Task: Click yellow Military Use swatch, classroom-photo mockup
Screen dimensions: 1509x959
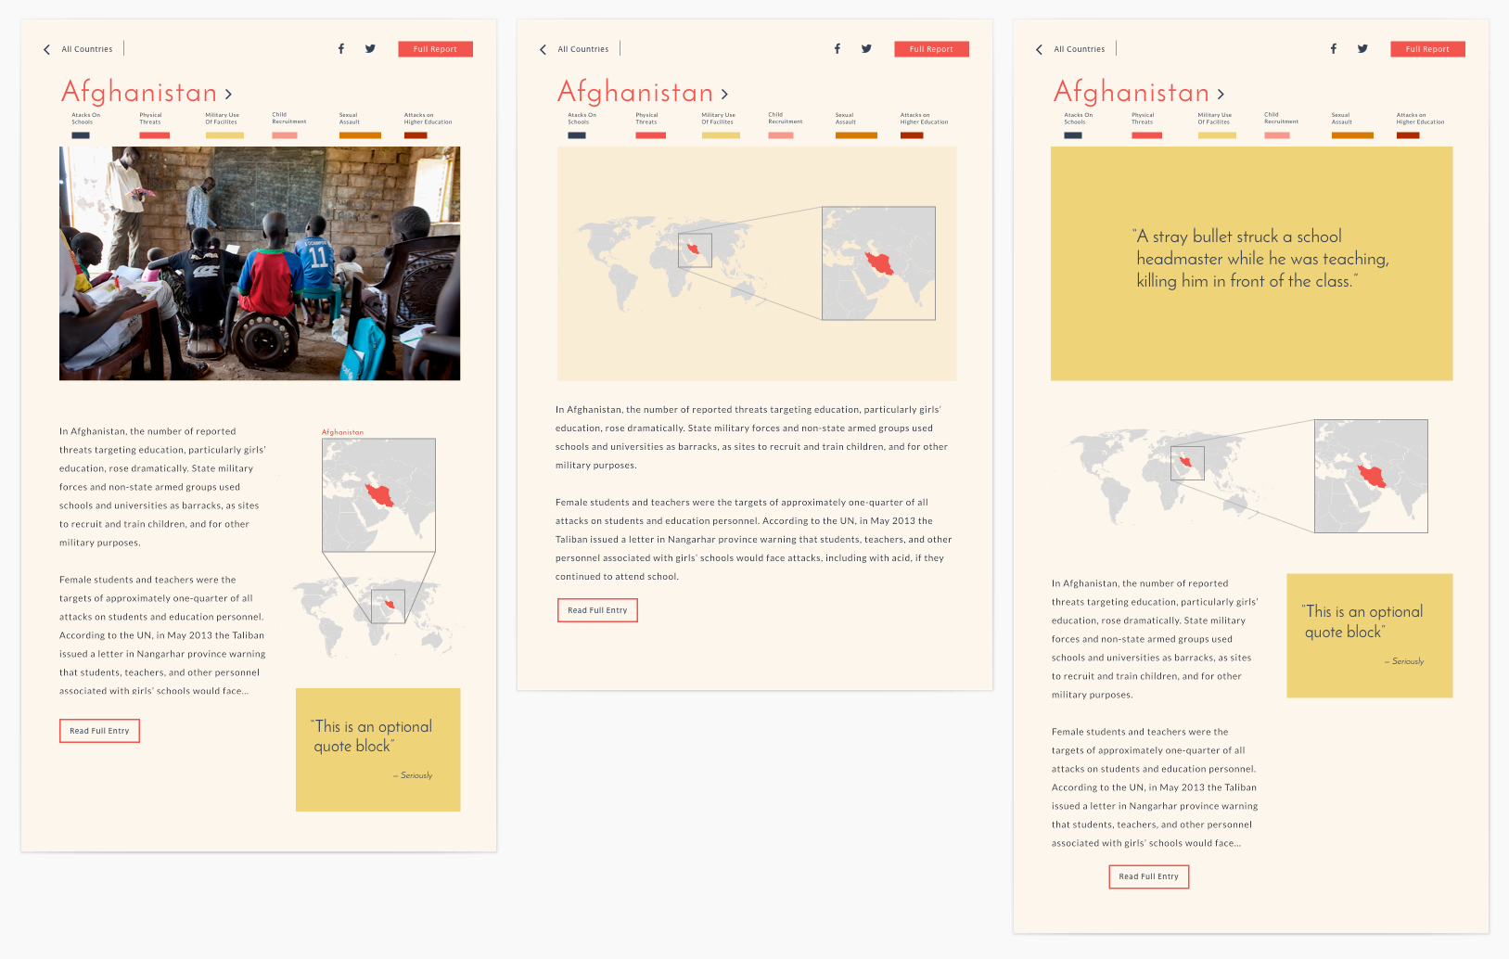Action: coord(224,135)
